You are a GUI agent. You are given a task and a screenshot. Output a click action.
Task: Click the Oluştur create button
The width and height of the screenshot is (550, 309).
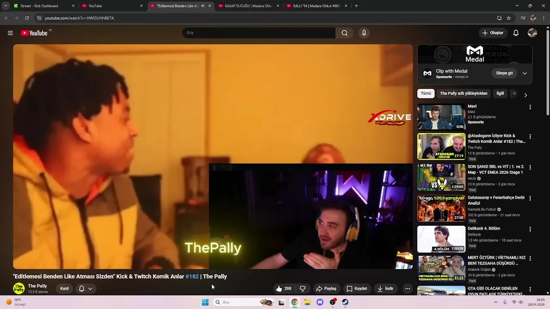point(492,33)
